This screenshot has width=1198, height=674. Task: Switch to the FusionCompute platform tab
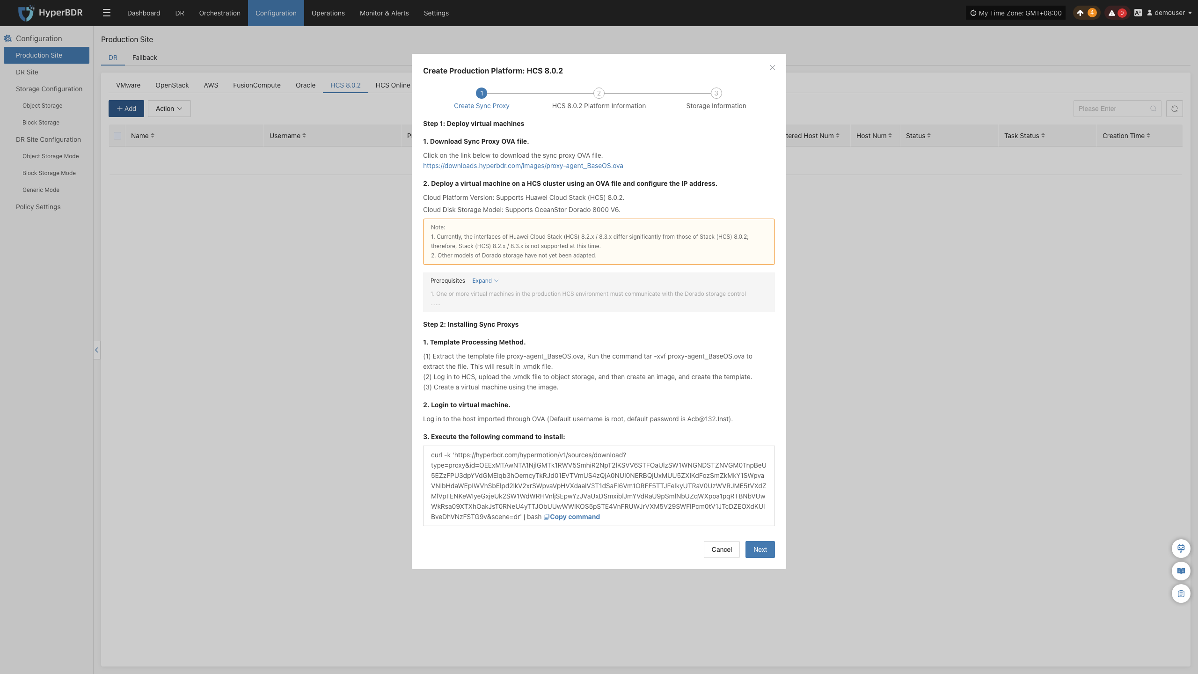point(257,85)
